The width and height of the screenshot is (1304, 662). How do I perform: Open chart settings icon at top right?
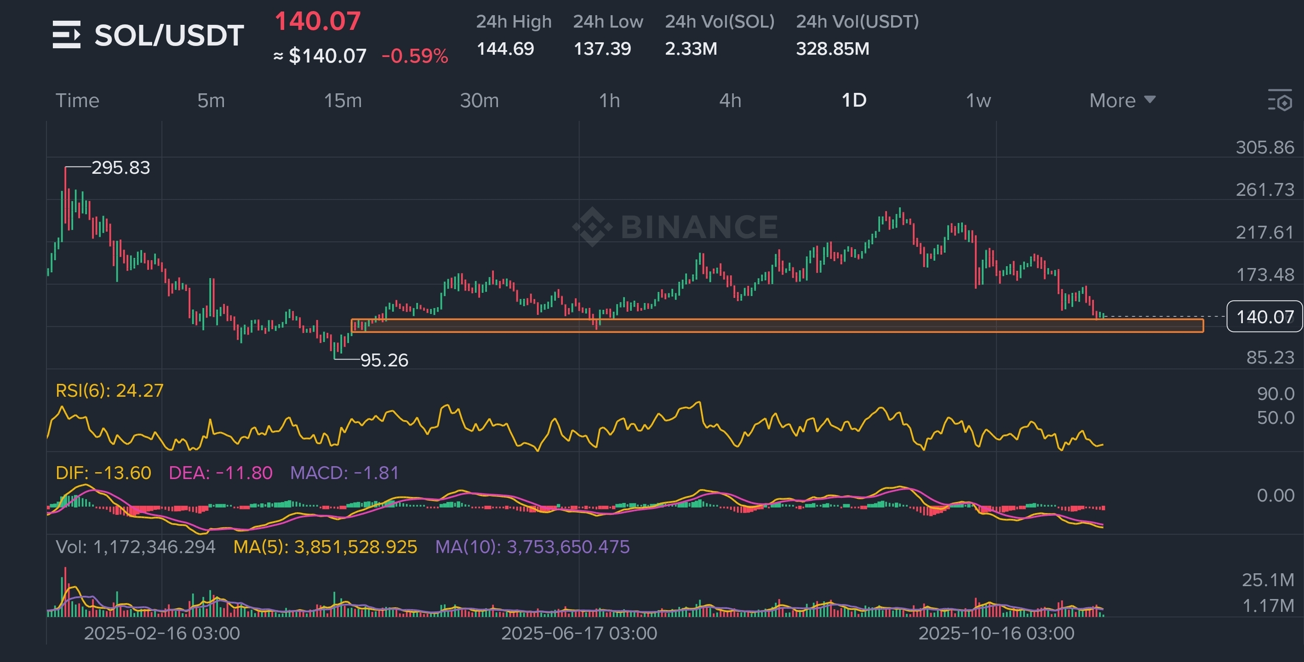pos(1280,100)
